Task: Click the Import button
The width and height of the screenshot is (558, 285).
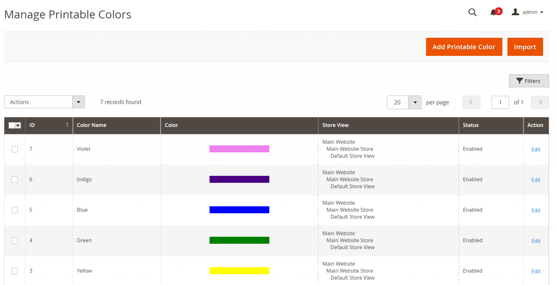Action: click(x=525, y=47)
